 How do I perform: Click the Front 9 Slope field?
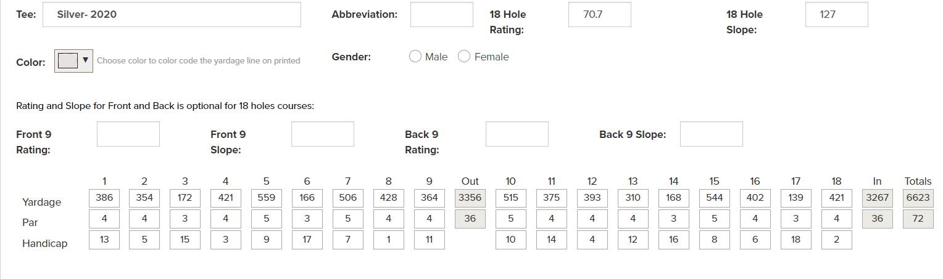pyautogui.click(x=323, y=134)
